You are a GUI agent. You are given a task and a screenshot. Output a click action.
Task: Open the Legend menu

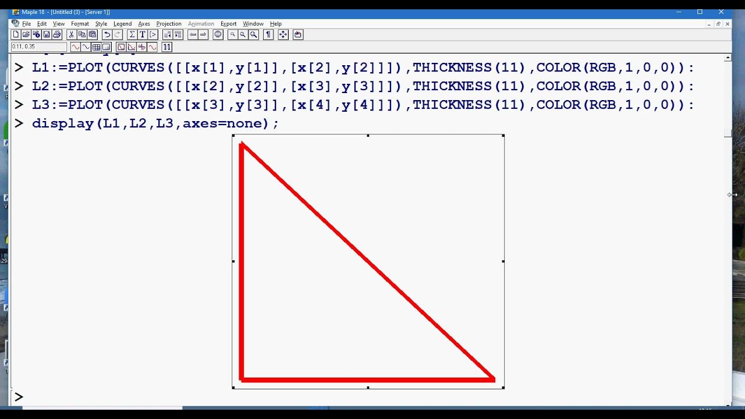coord(122,24)
